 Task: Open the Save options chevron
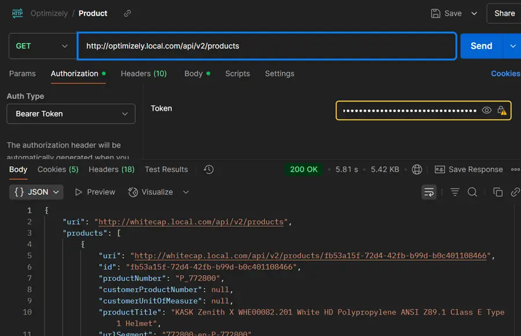tap(474, 13)
